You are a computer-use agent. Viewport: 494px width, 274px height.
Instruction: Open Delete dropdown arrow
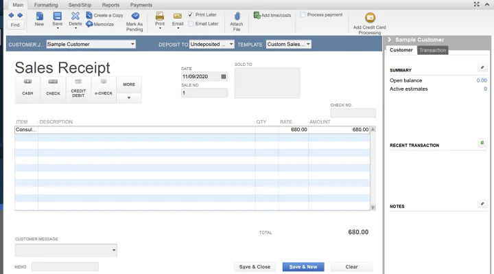pyautogui.click(x=75, y=28)
